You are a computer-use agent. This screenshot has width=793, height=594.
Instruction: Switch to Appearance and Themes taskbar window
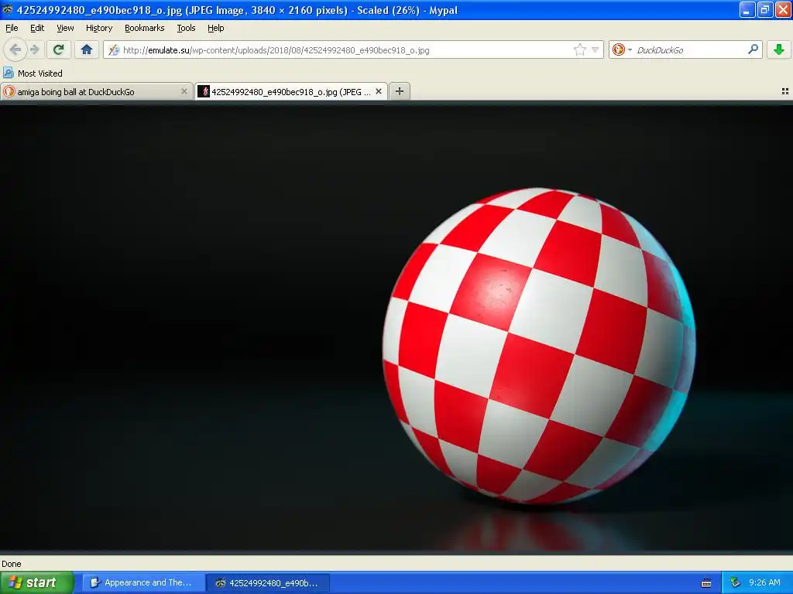coord(143,582)
